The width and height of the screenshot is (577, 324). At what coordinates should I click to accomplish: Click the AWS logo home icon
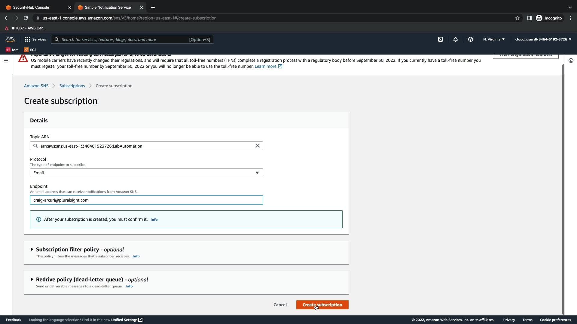coord(10,39)
